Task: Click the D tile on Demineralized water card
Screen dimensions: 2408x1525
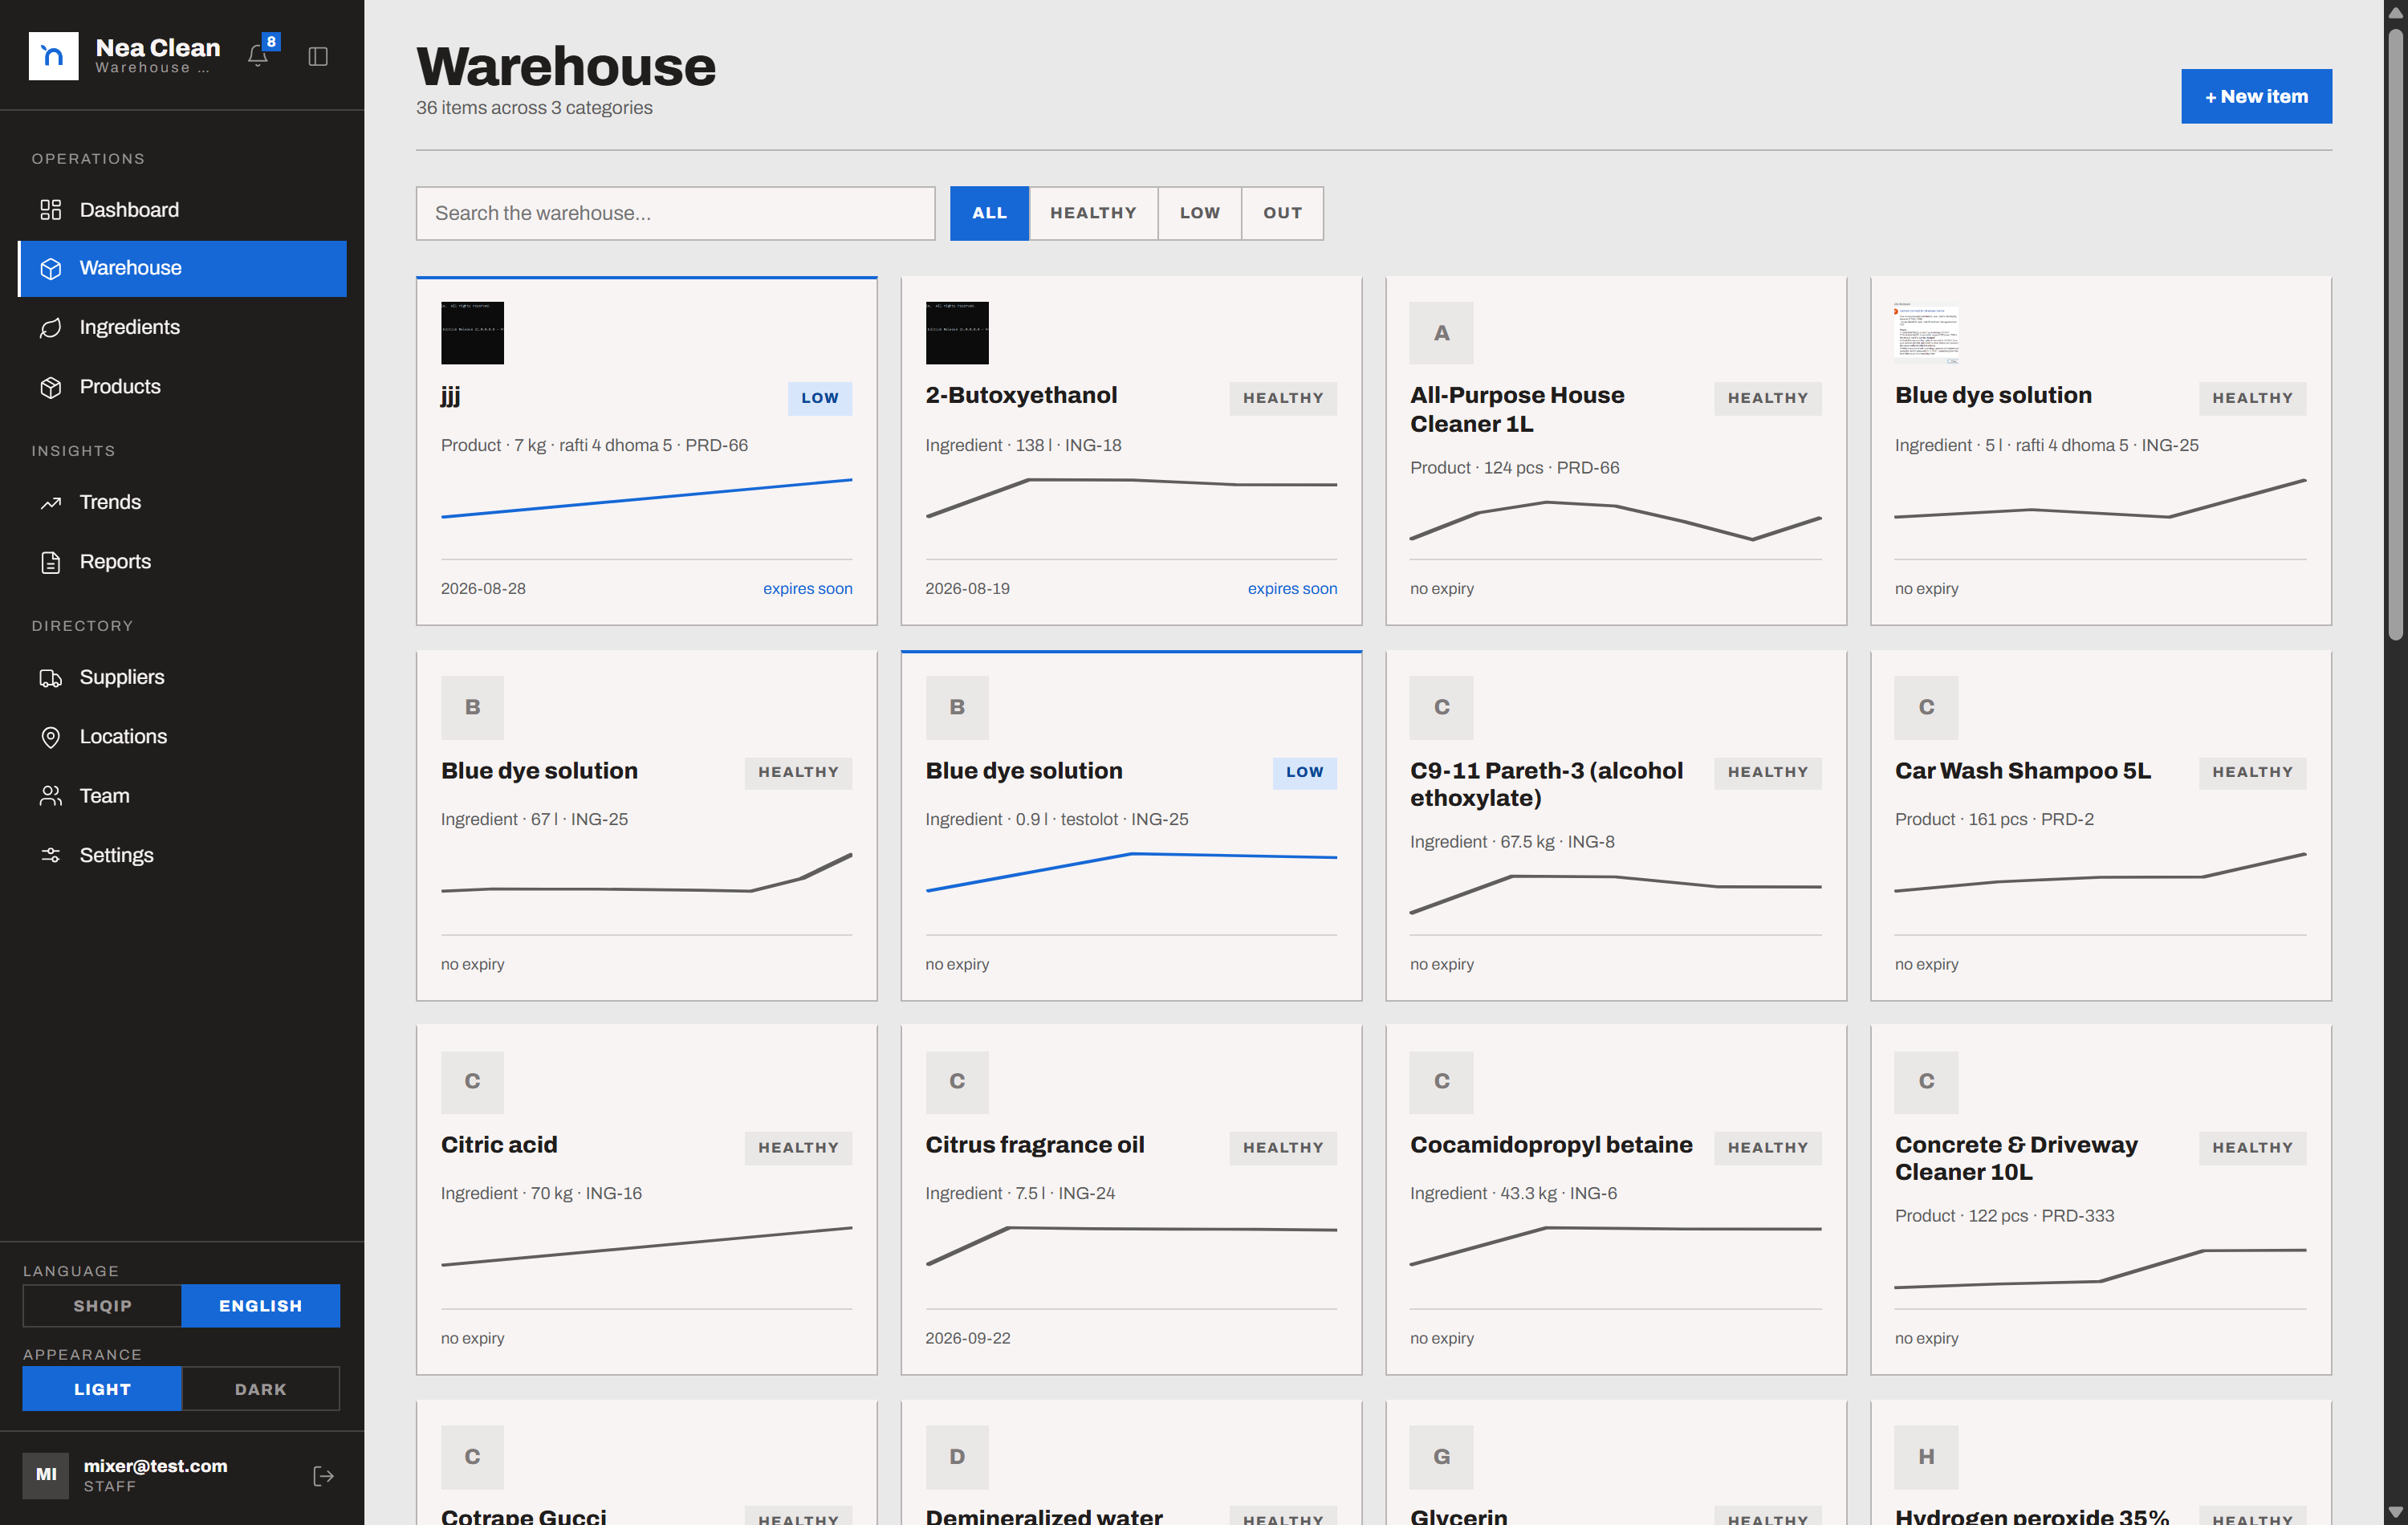Action: (957, 1456)
